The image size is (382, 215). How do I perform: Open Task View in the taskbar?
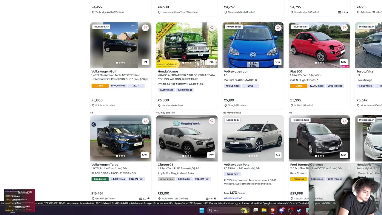coord(255,210)
